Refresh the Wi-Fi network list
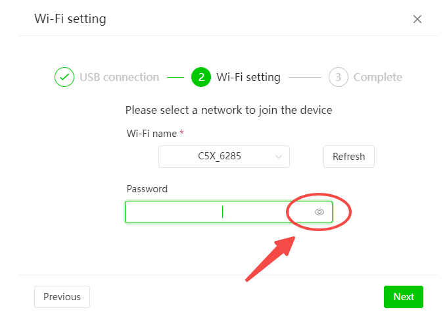The image size is (447, 316). pos(348,157)
